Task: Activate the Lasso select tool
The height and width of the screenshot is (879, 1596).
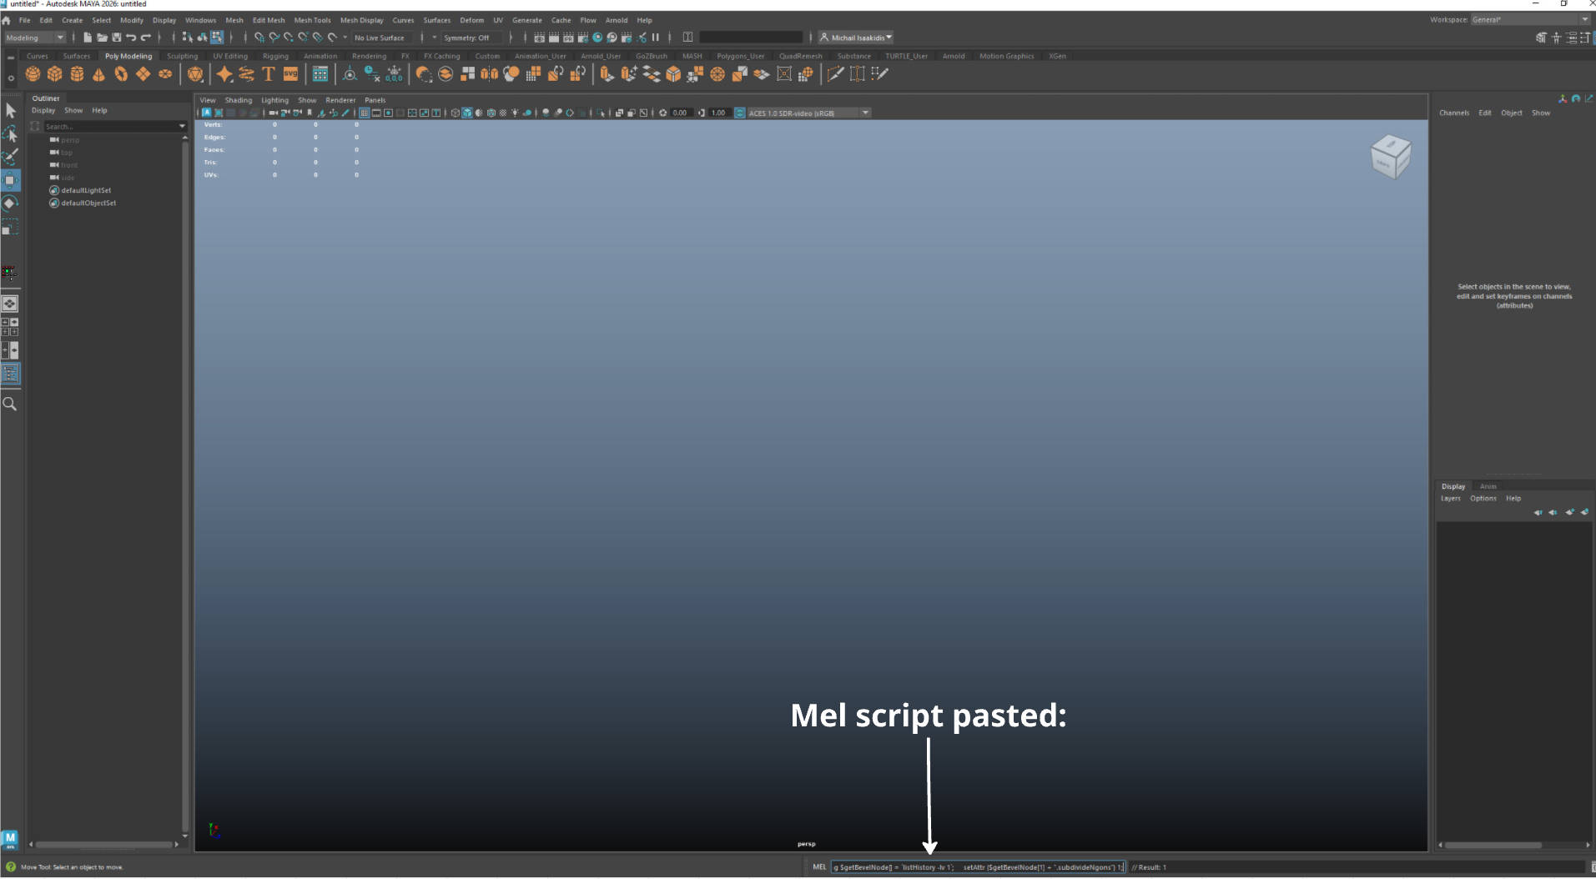Action: click(x=10, y=133)
